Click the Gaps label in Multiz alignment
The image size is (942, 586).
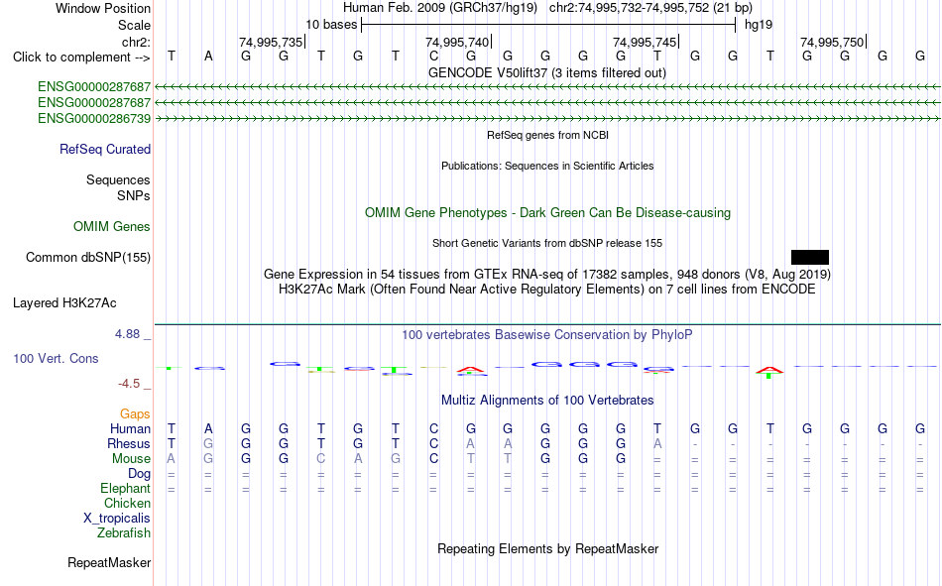[135, 413]
